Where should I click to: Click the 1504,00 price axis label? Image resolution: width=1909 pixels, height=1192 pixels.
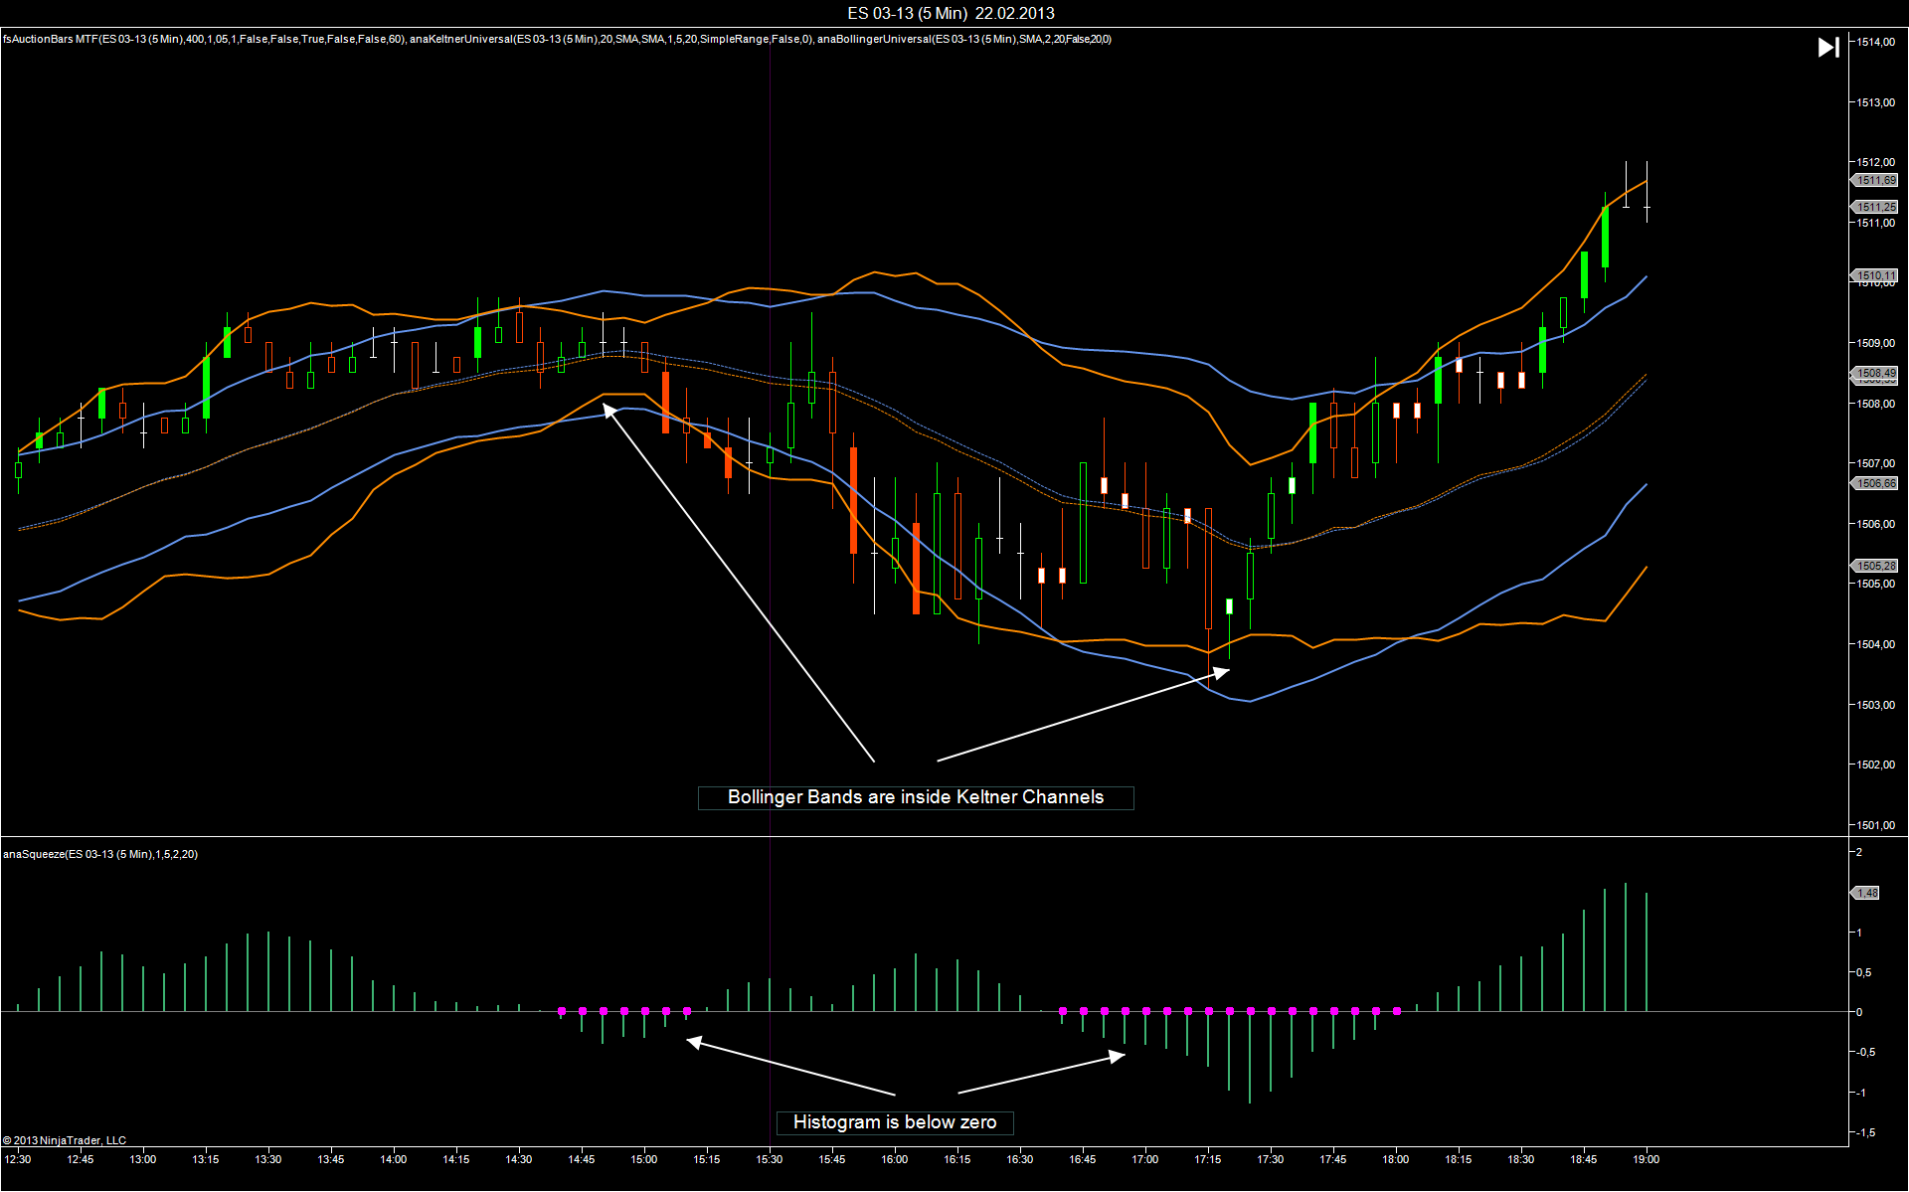click(x=1876, y=644)
